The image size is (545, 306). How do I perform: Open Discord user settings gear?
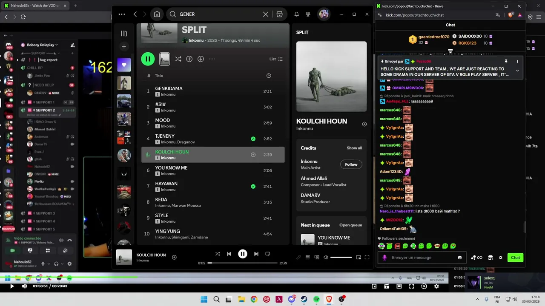pos(69,264)
